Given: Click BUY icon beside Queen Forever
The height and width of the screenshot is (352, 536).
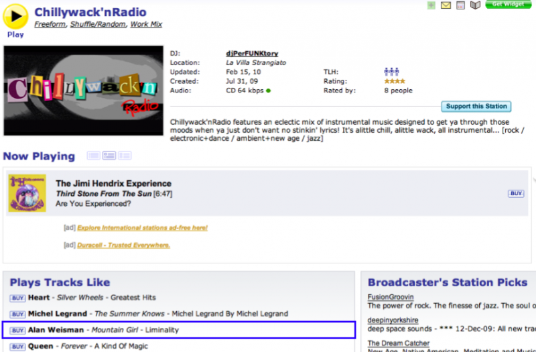Looking at the screenshot, I should (17, 347).
